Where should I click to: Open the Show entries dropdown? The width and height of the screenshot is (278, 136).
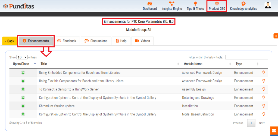(22, 57)
